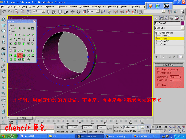This screenshot has height=139, width=186.
Task: Click the Play Animation button
Action: 156,127
